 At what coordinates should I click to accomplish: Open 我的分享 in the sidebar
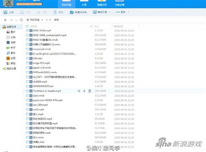[x=9, y=69]
